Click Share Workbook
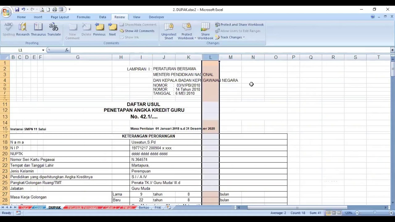 tap(205, 31)
